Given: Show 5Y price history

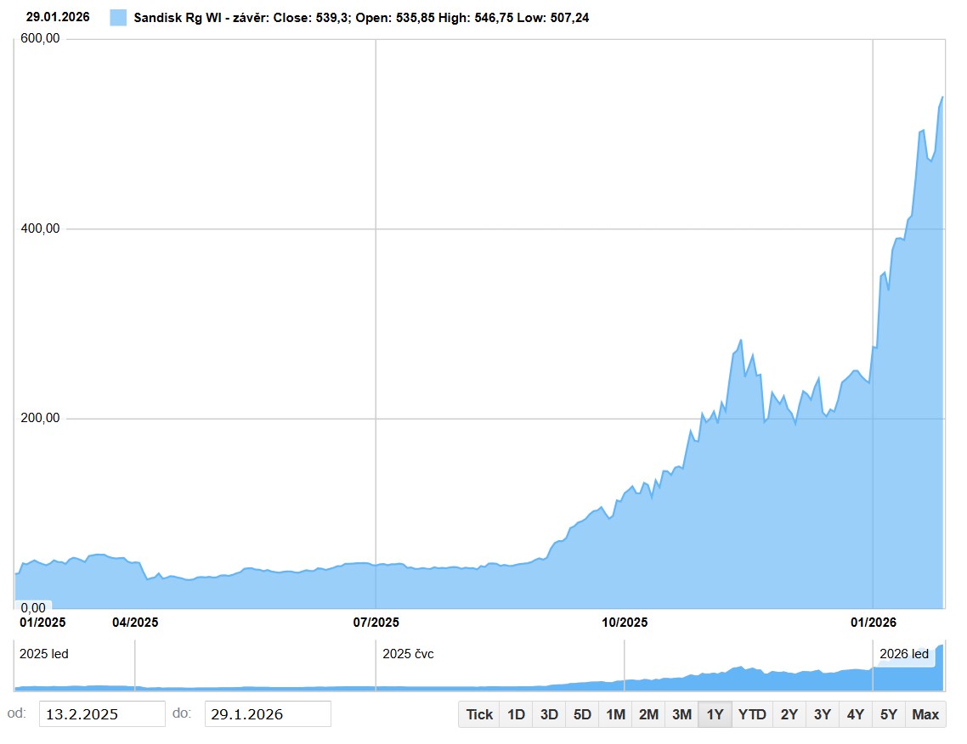Looking at the screenshot, I should pyautogui.click(x=889, y=714).
